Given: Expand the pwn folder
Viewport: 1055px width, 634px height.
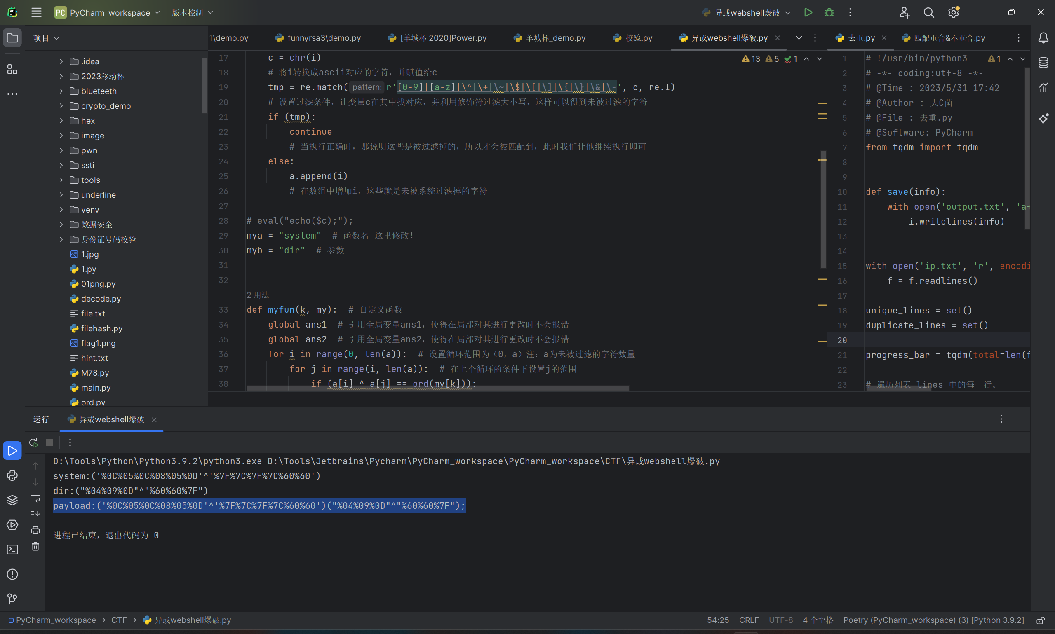Looking at the screenshot, I should point(61,150).
